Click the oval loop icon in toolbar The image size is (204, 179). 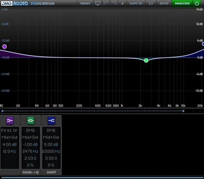151,3
